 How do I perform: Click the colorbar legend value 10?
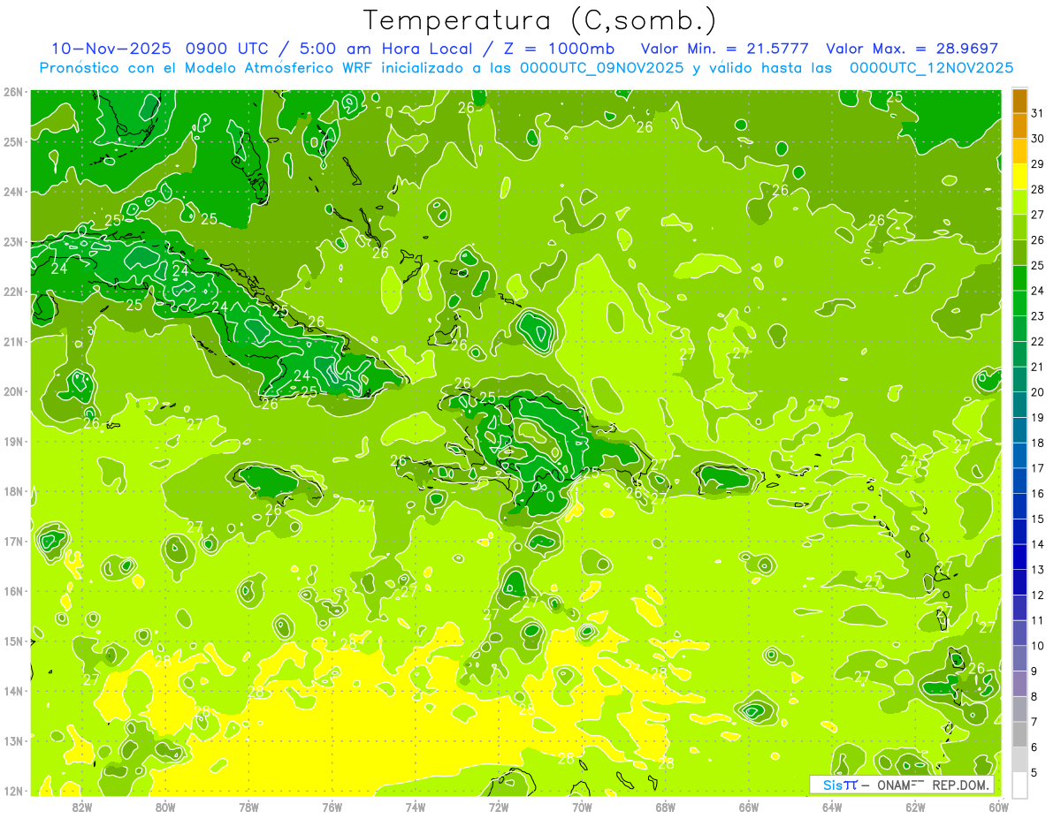click(x=1038, y=645)
